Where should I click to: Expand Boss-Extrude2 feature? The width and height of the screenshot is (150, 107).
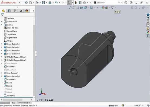click(x=2, y=47)
